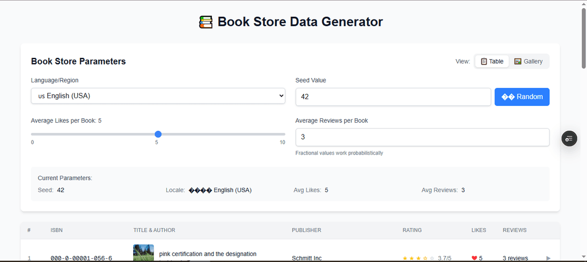The width and height of the screenshot is (587, 262).
Task: Click the stacked books logo icon
Action: pyautogui.click(x=205, y=22)
